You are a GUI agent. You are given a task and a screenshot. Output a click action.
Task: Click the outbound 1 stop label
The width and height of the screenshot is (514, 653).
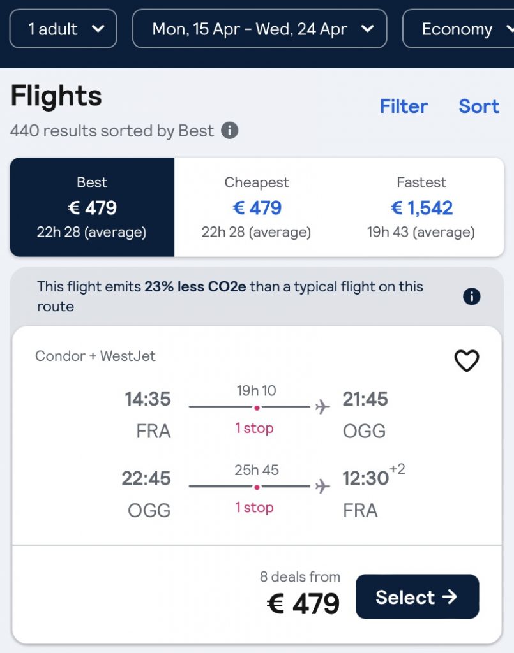(254, 429)
